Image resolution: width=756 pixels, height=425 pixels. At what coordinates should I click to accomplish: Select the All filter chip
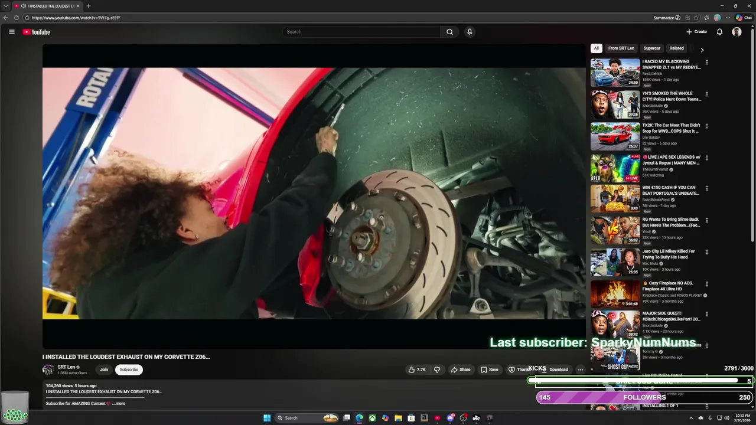[597, 48]
